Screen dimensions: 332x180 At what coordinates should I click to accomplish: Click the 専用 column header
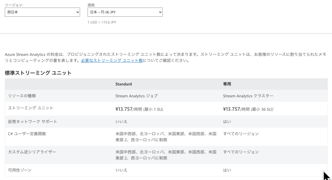227,84
